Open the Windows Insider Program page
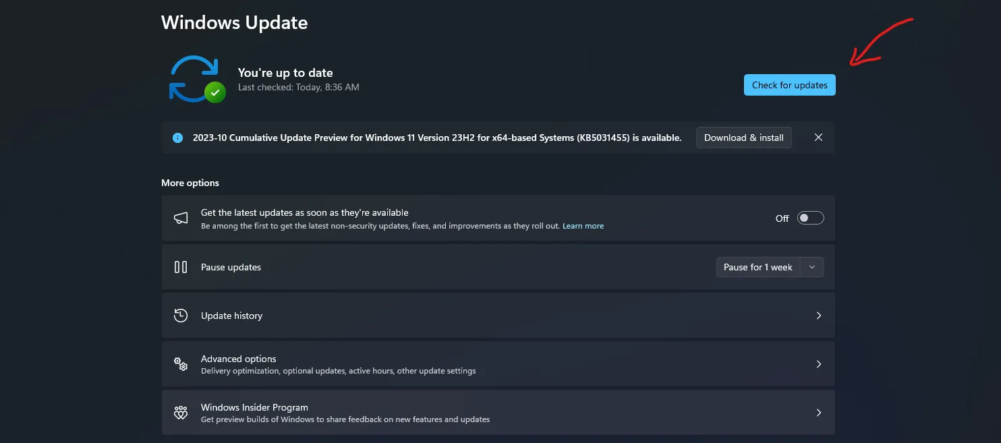This screenshot has width=1001, height=443. (x=498, y=413)
